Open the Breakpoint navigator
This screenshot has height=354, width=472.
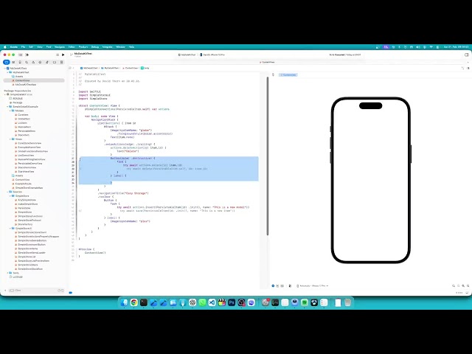click(x=55, y=62)
